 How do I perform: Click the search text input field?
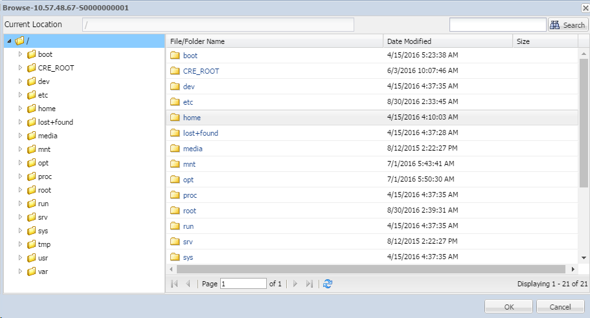(x=498, y=25)
